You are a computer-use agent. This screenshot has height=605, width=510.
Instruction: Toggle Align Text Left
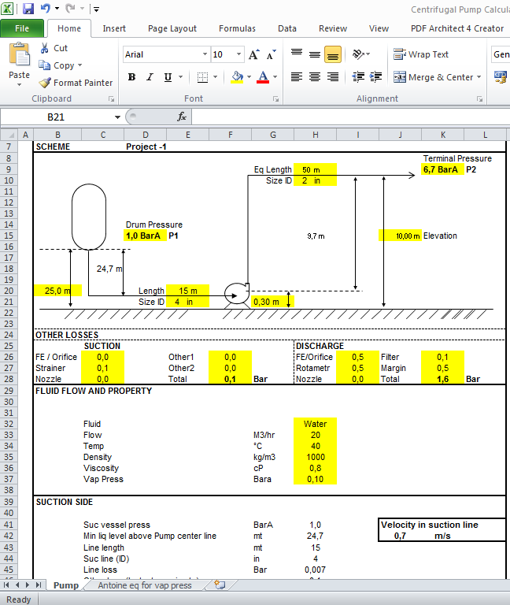297,77
